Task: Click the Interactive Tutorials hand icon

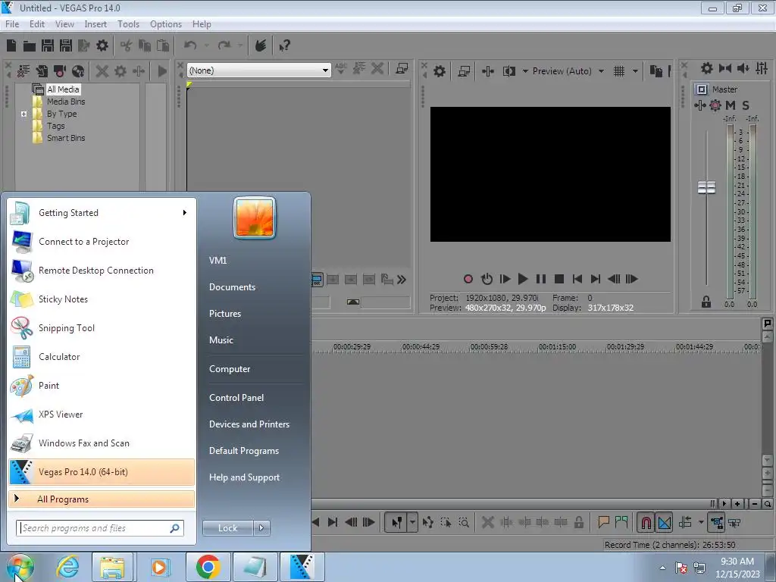Action: click(261, 45)
